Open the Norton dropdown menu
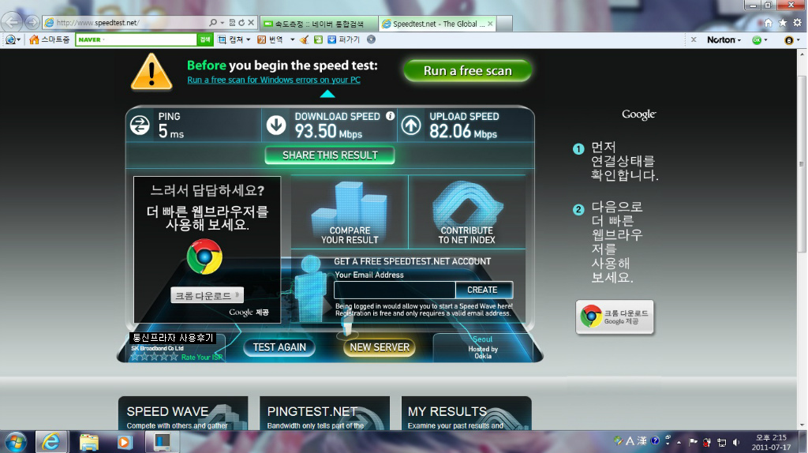 tap(724, 39)
